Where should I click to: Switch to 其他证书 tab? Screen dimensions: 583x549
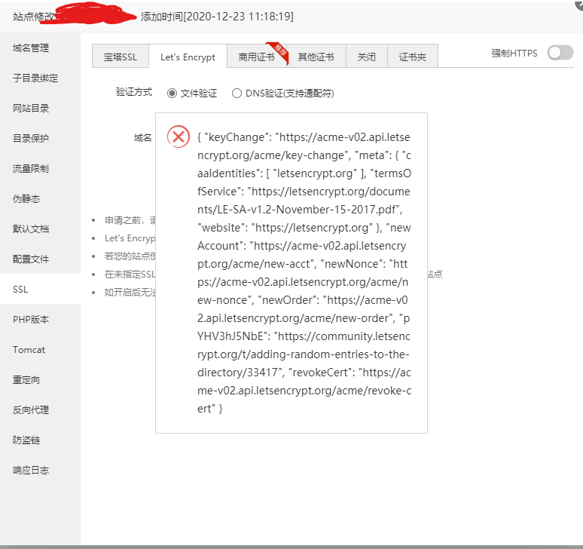(316, 57)
